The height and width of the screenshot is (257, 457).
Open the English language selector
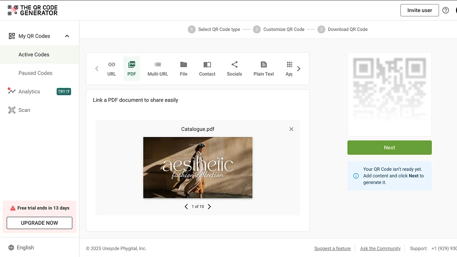click(x=25, y=247)
